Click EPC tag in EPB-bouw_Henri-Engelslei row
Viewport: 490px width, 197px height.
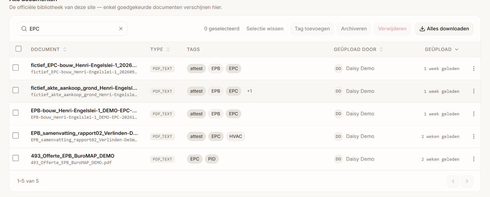coord(233,114)
